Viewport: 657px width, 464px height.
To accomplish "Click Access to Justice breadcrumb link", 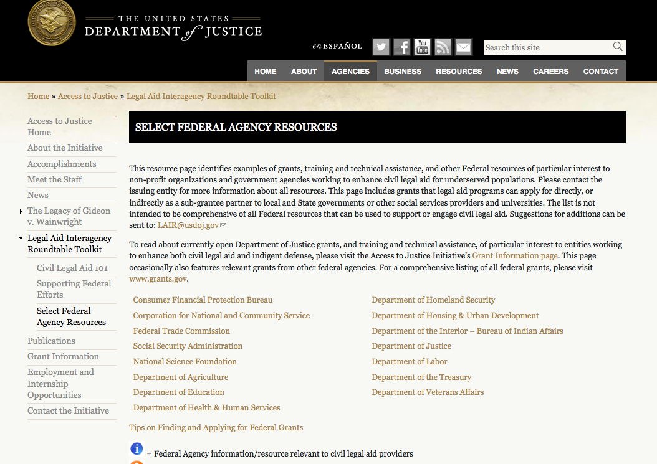I will (x=88, y=97).
